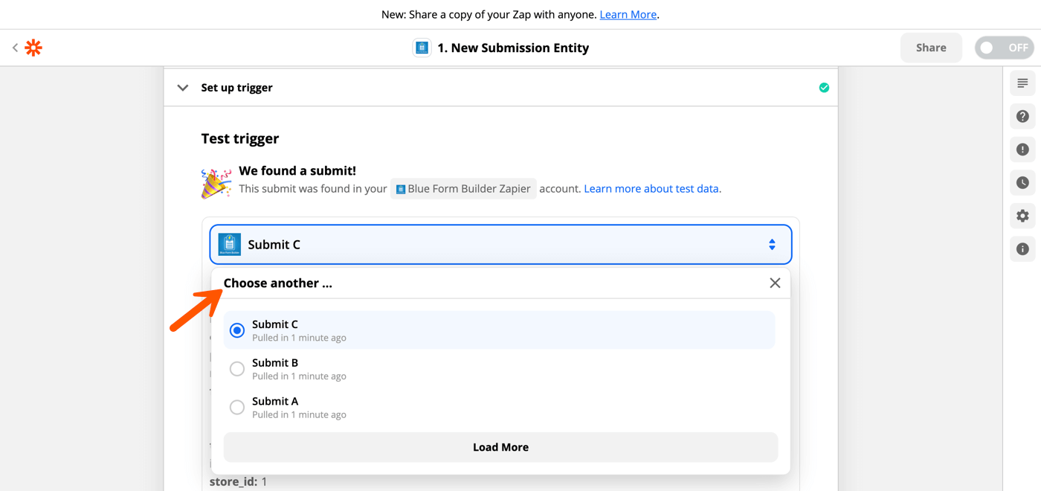This screenshot has height=491, width=1041.
Task: Close the Choose another popup
Action: pyautogui.click(x=775, y=283)
